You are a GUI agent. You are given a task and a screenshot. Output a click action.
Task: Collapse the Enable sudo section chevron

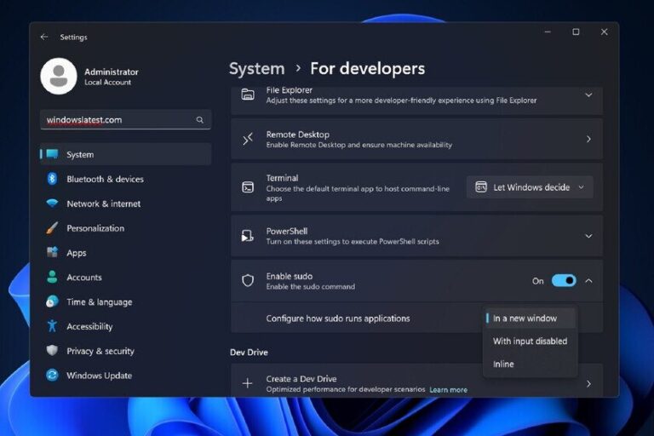pos(588,281)
